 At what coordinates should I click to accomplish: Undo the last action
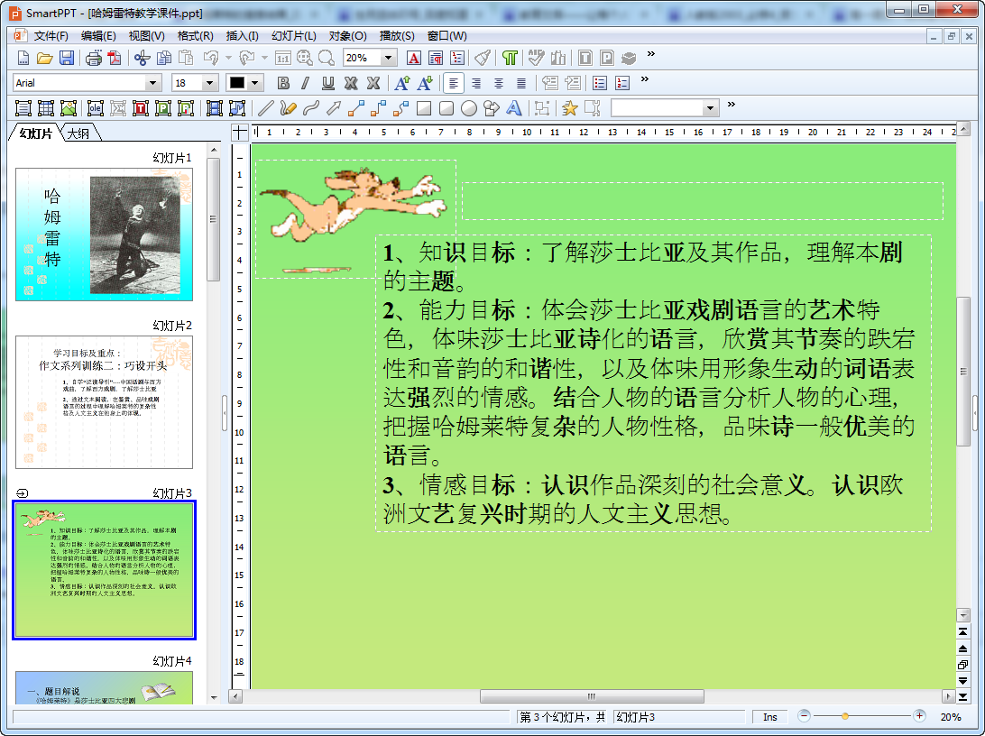pos(211,59)
